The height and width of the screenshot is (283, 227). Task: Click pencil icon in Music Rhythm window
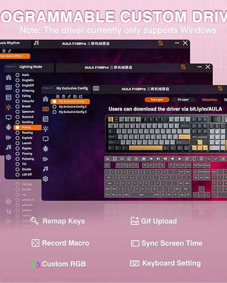pos(10,51)
